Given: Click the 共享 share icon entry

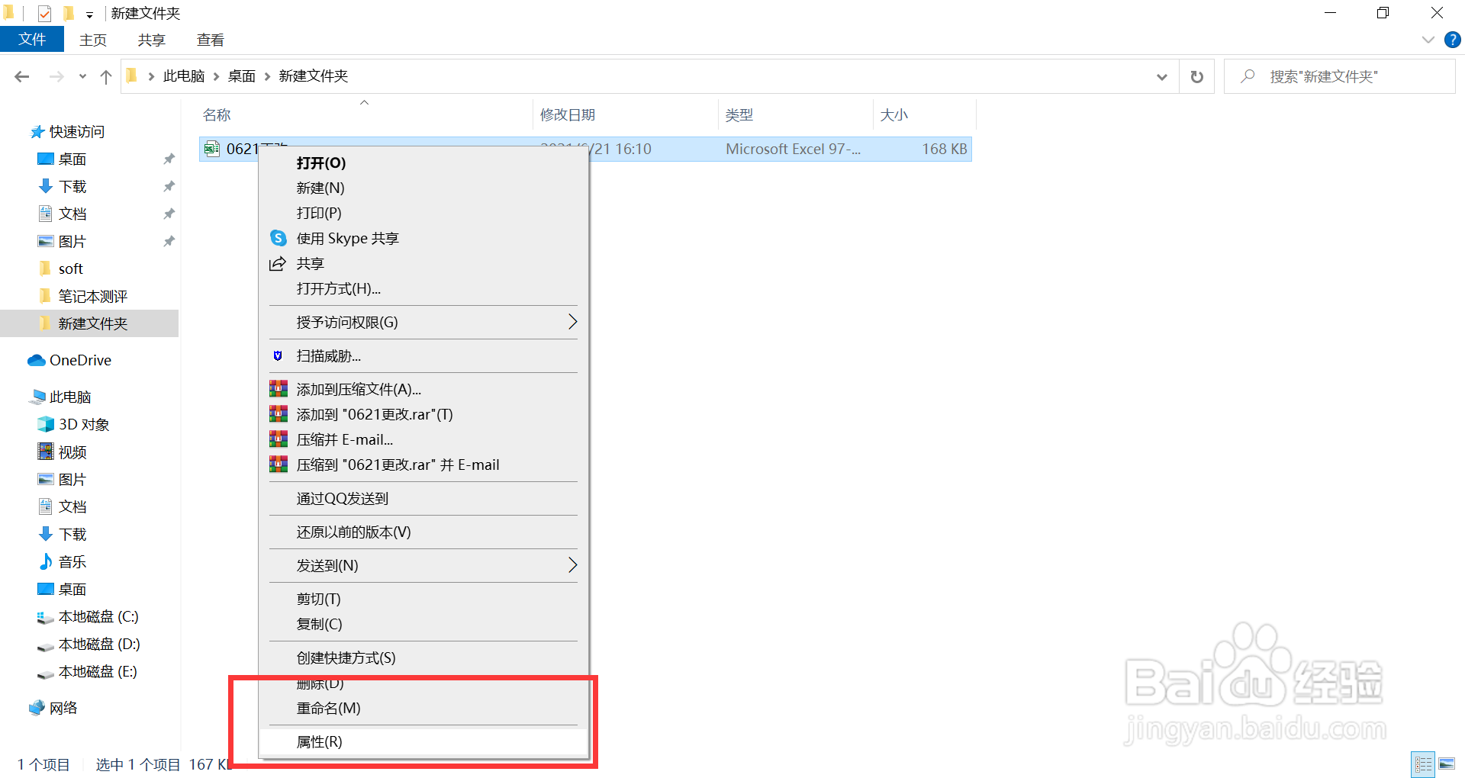Looking at the screenshot, I should click(423, 263).
